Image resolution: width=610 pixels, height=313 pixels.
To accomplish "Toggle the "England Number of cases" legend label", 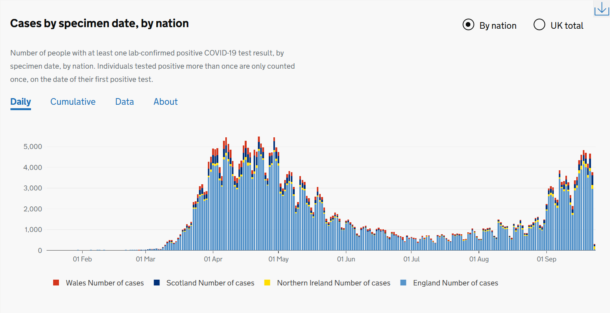I will [x=455, y=283].
